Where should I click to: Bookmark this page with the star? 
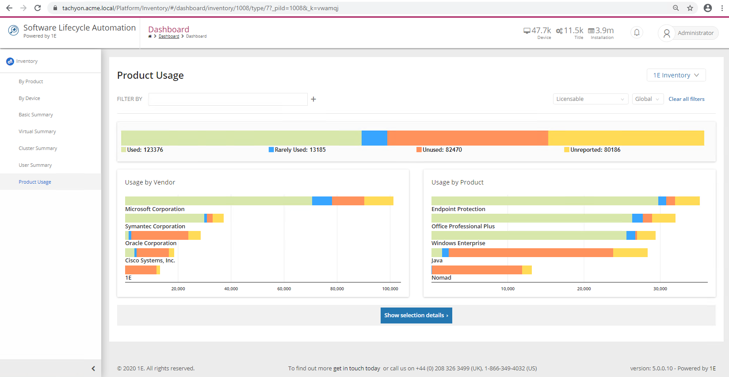tap(690, 8)
